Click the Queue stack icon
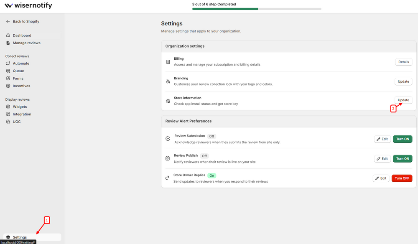418x244 pixels. [x=8, y=71]
